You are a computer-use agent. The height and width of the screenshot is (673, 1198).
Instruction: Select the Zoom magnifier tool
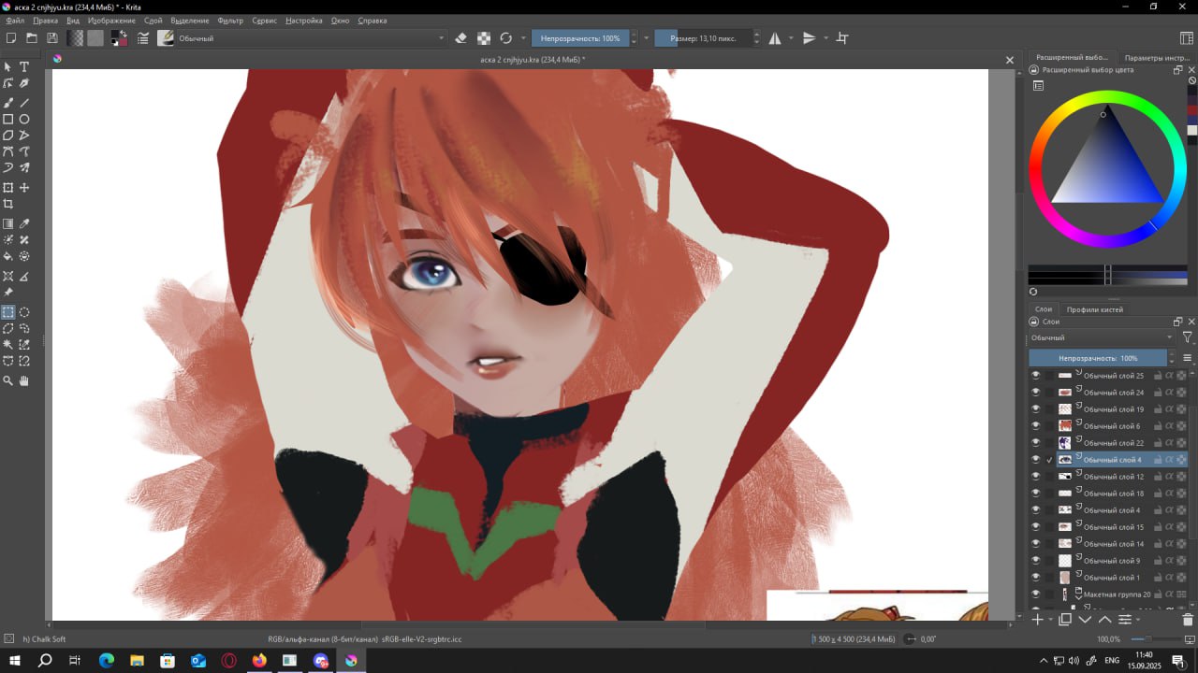(8, 381)
